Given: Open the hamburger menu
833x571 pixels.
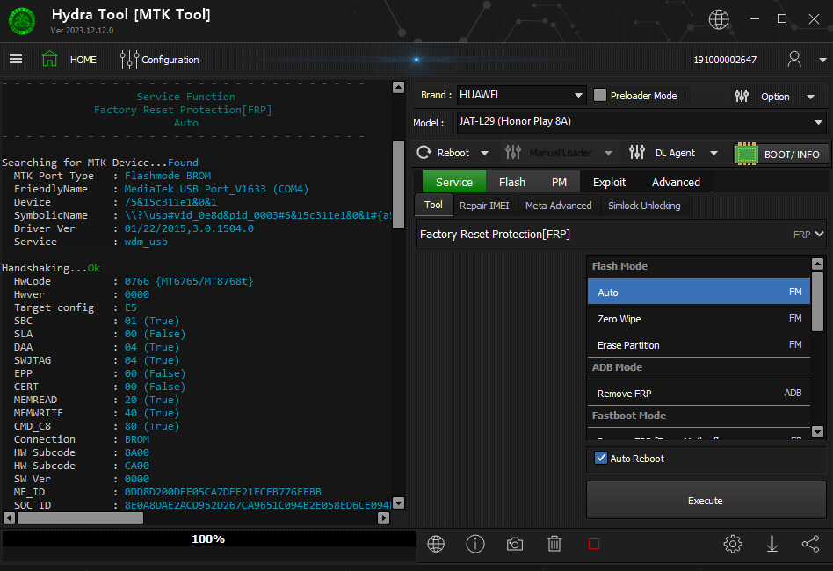Looking at the screenshot, I should pos(16,59).
